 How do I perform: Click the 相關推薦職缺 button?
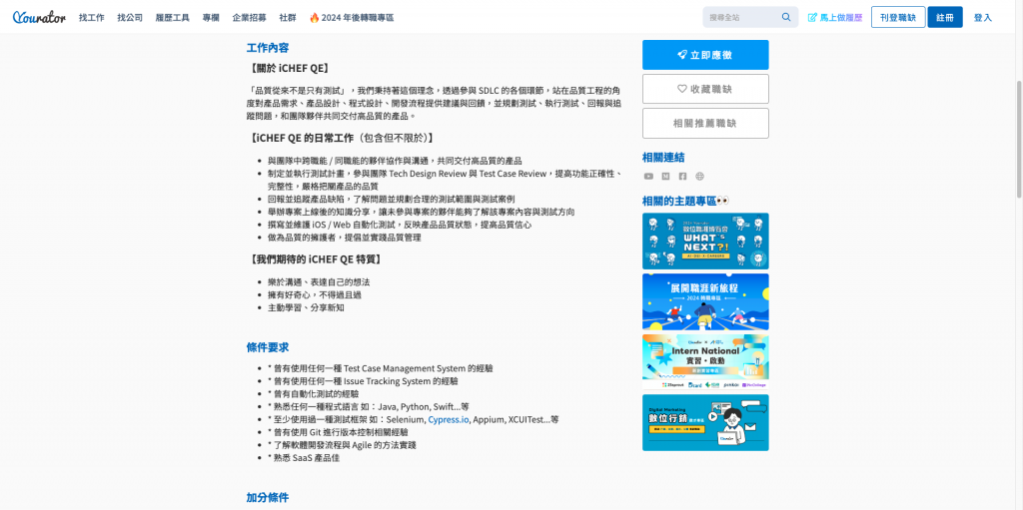click(705, 124)
